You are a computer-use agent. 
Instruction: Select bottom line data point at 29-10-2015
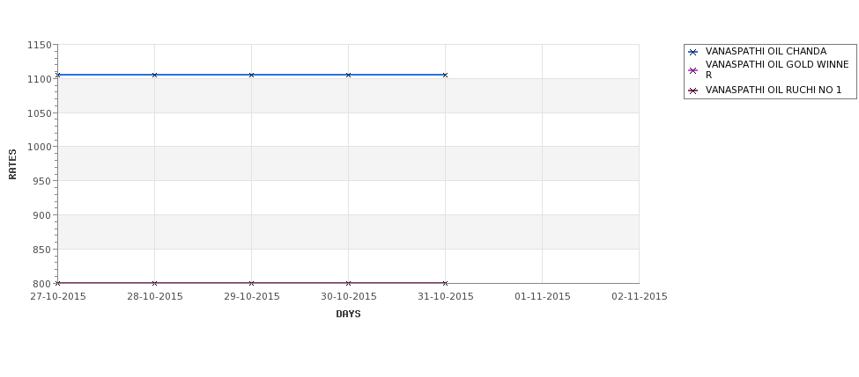pos(251,283)
